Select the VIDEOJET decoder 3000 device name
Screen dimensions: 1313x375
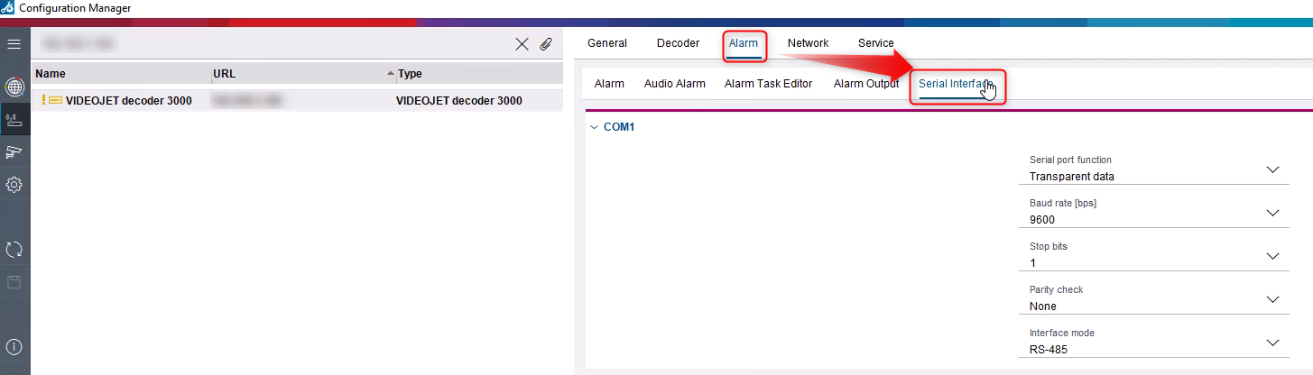click(128, 101)
